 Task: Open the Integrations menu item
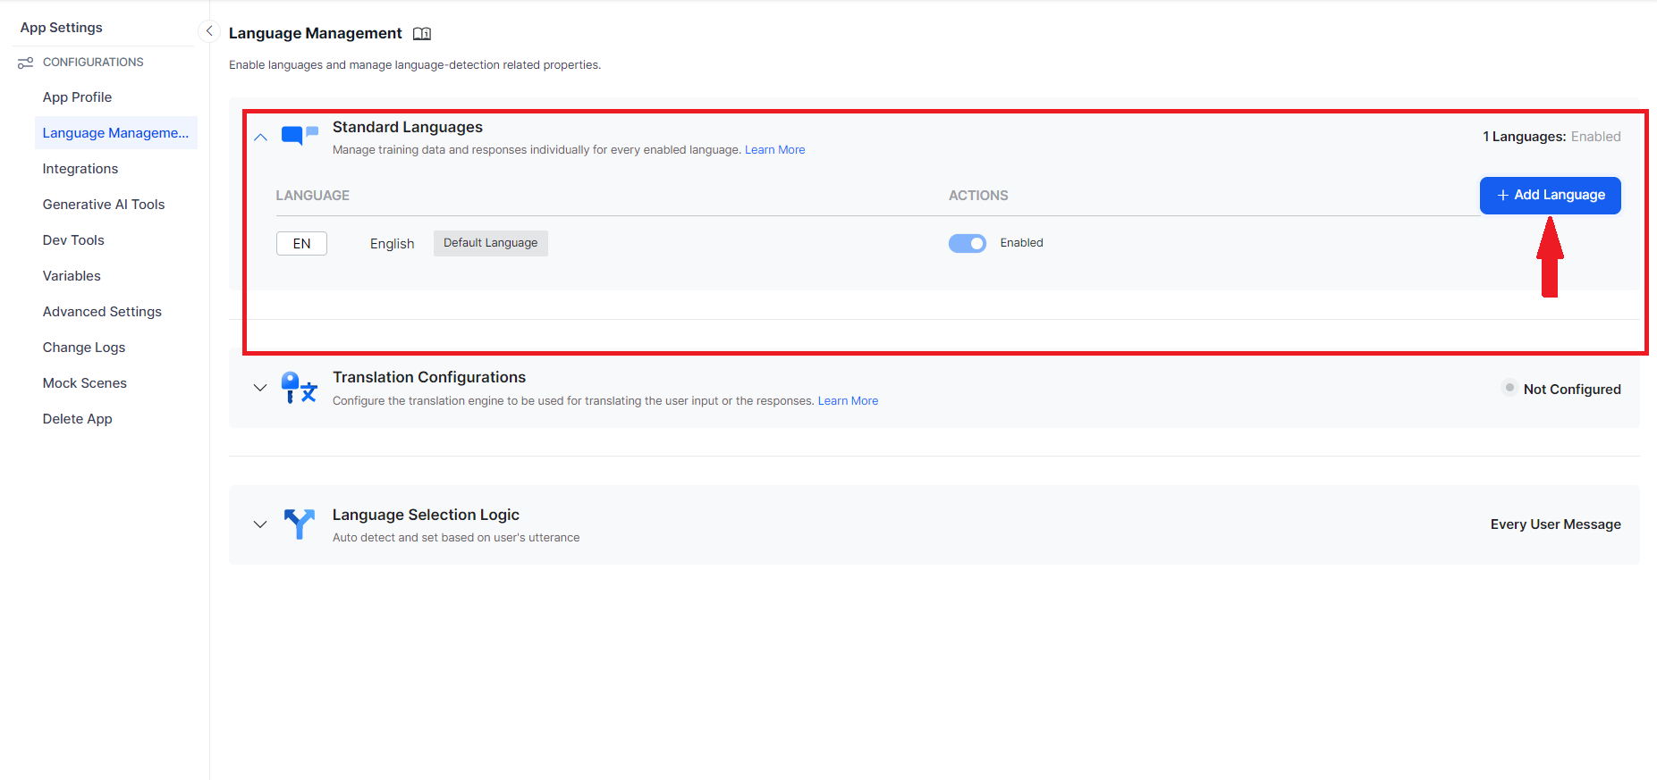pyautogui.click(x=80, y=169)
